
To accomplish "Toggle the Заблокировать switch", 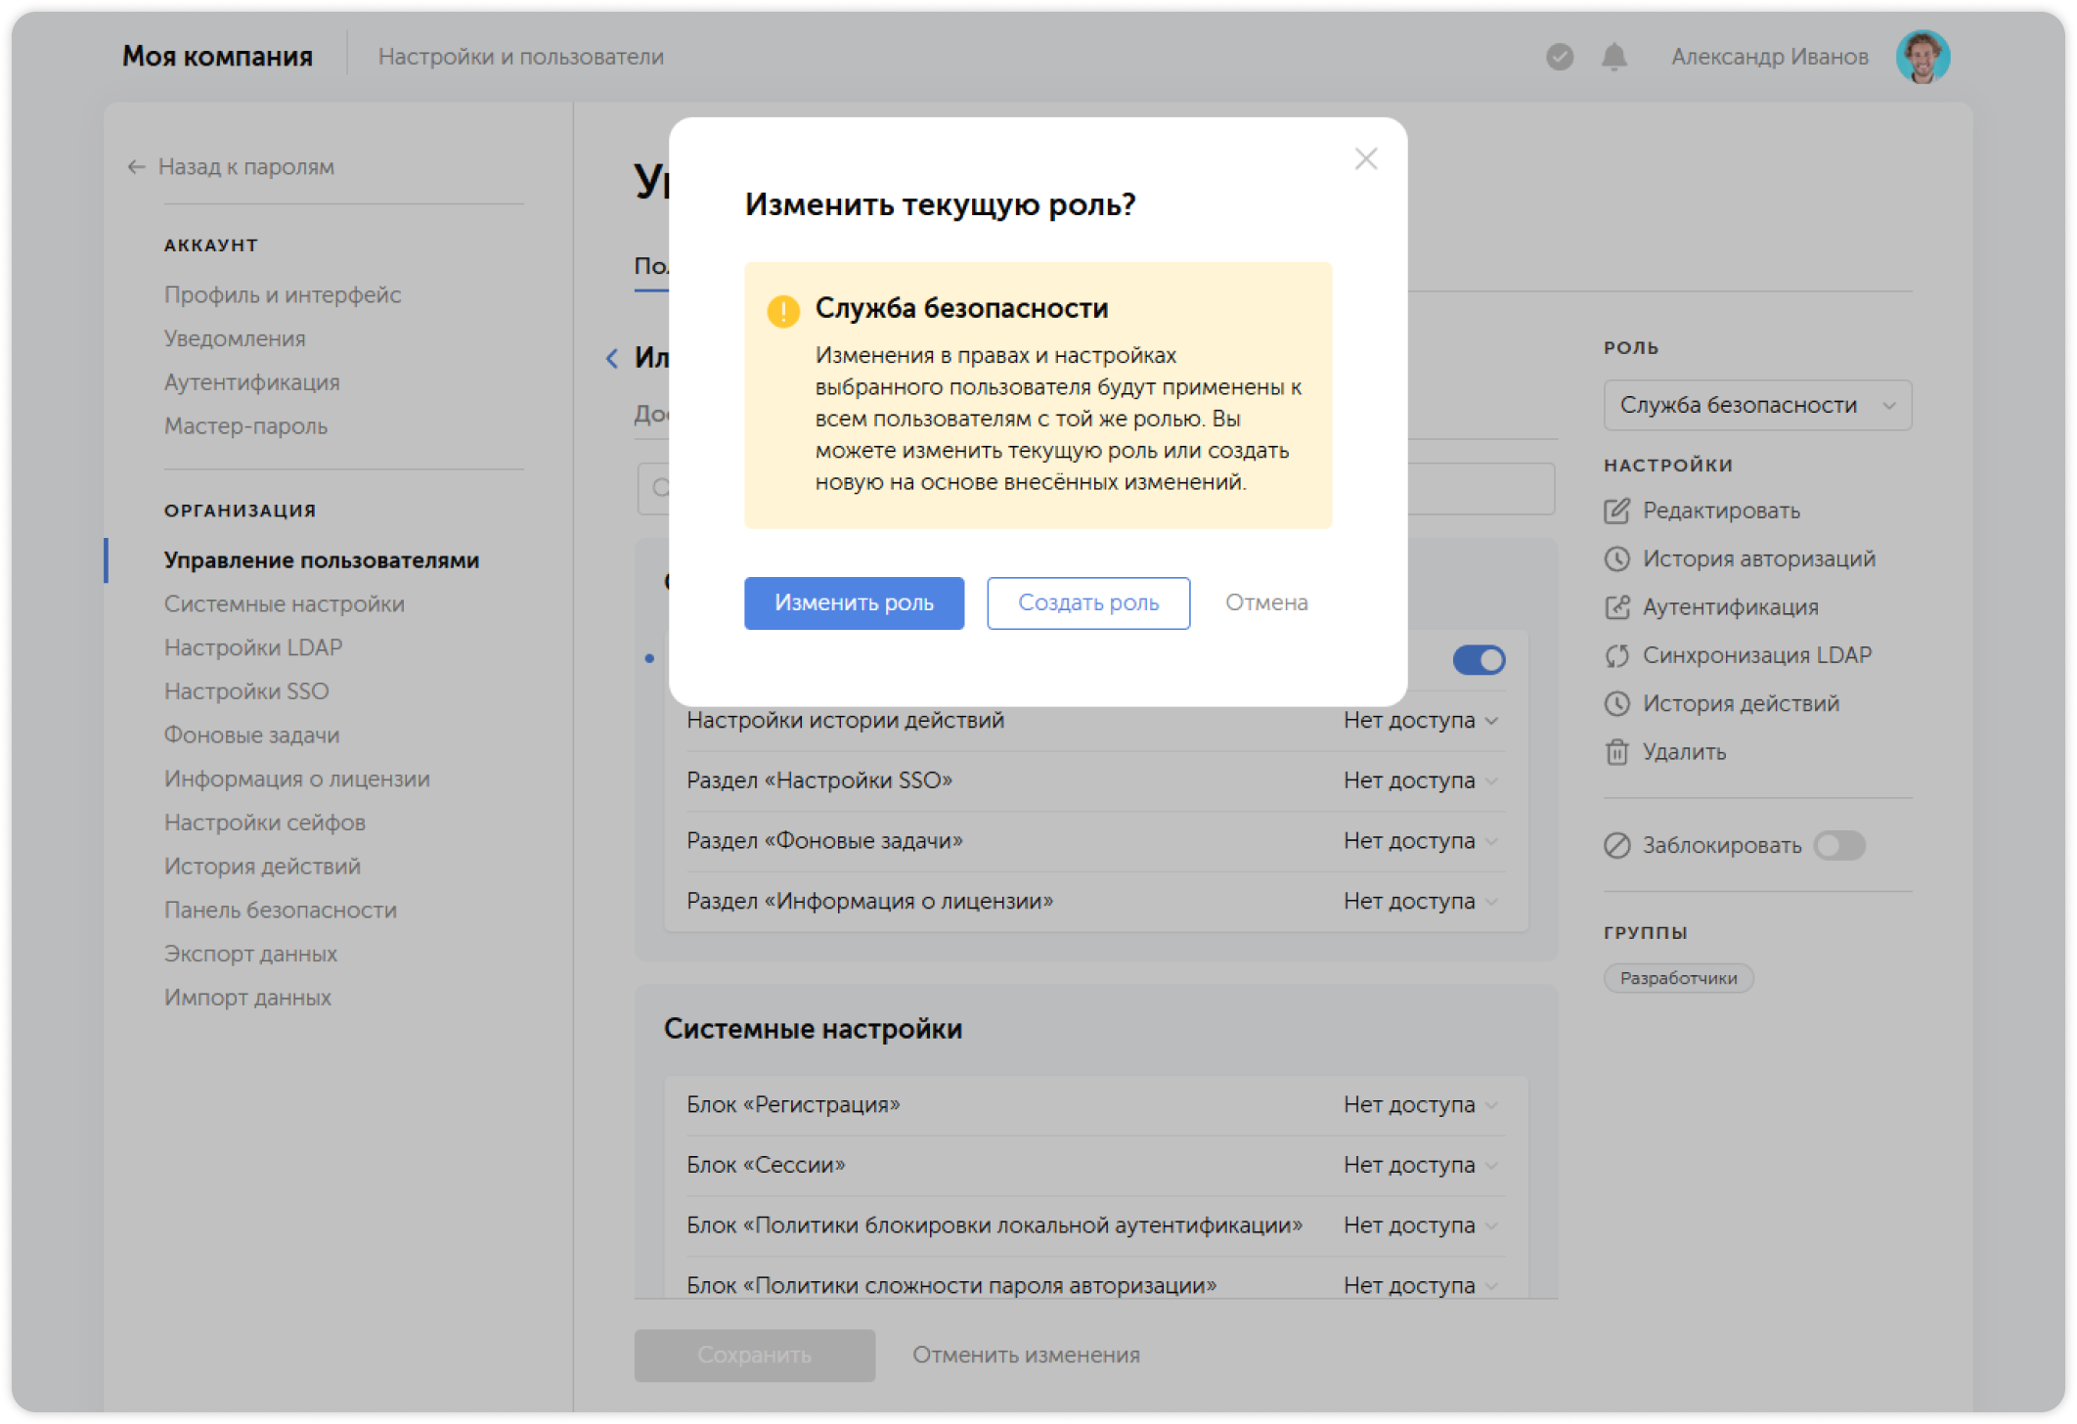I will tap(1838, 845).
